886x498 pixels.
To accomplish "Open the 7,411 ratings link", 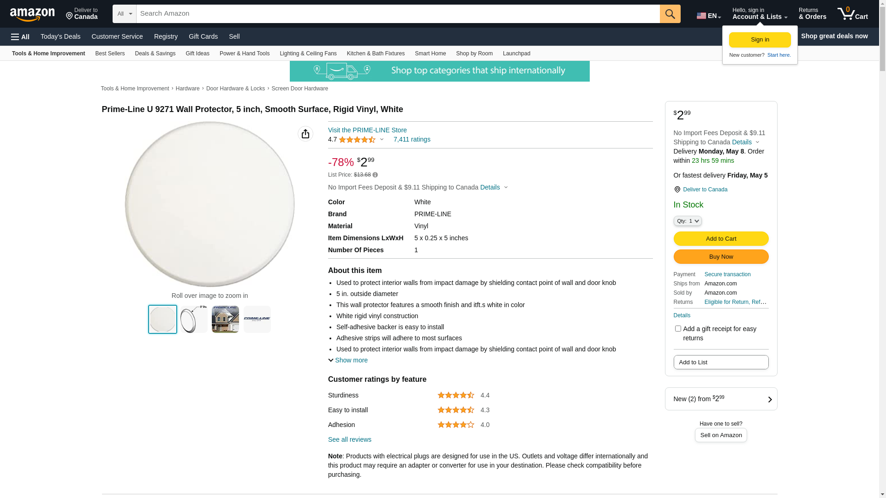I will pos(412,139).
